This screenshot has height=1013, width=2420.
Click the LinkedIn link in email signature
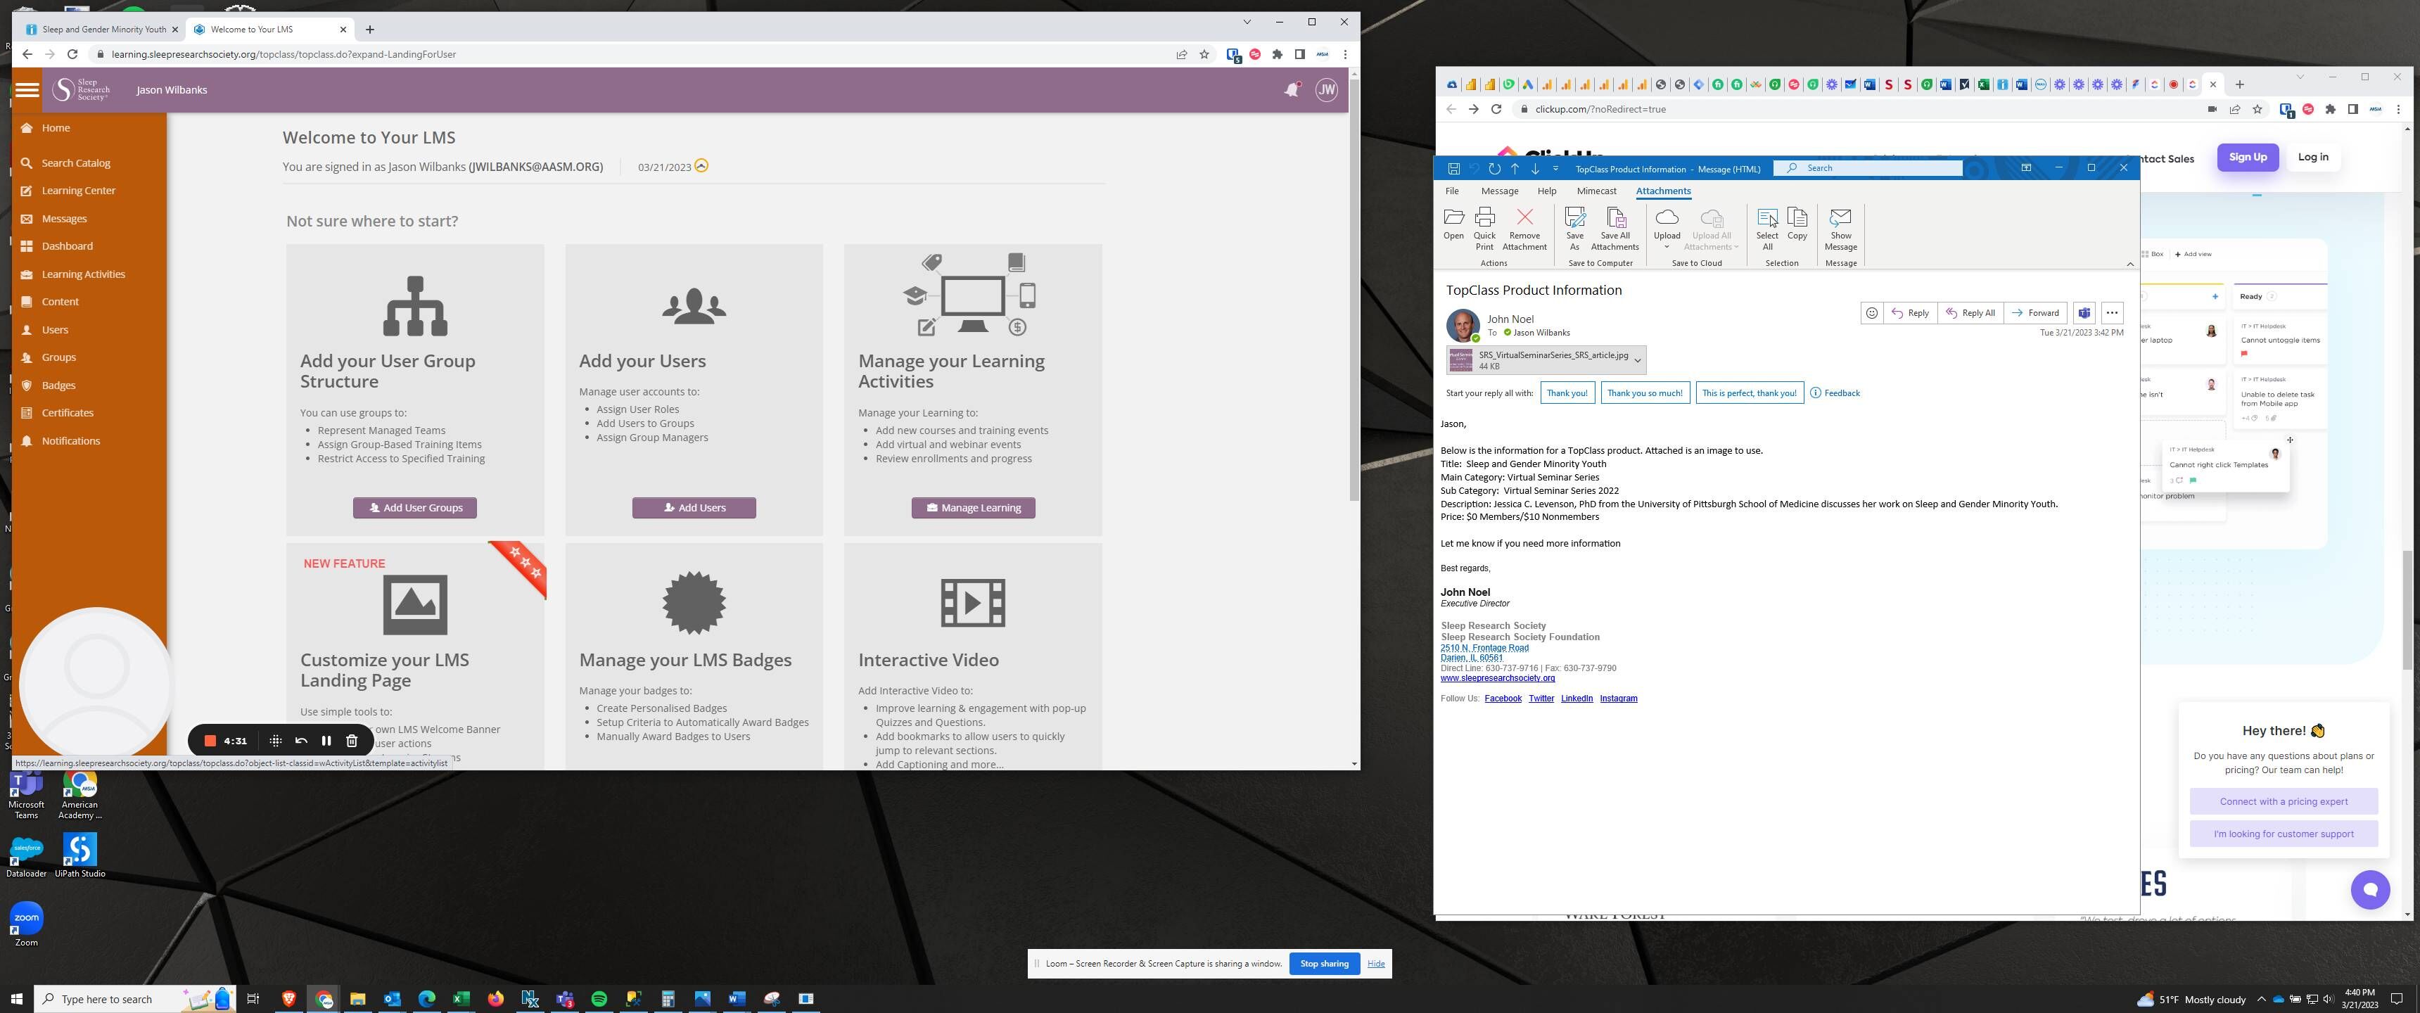click(x=1577, y=699)
